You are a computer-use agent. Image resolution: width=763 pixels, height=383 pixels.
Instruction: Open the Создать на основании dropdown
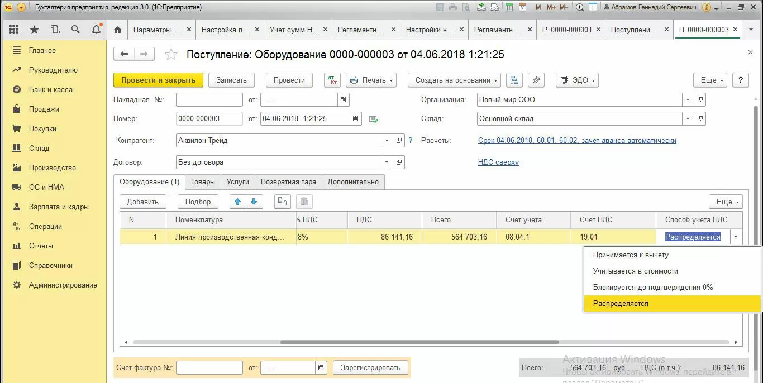coord(454,80)
